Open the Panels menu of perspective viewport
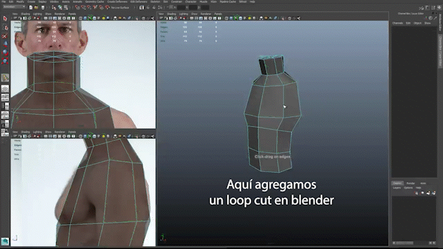Viewport: 443px width, 249px height. coord(218,14)
